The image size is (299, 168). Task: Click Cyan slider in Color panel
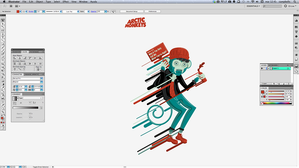[276, 91]
